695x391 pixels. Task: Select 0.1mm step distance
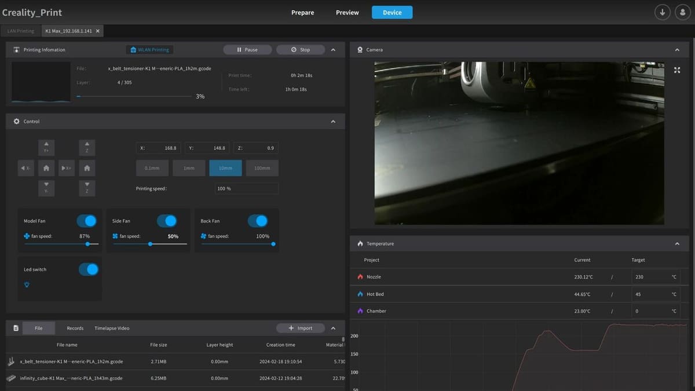point(152,168)
